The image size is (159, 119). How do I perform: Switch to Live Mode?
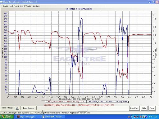coord(134,108)
